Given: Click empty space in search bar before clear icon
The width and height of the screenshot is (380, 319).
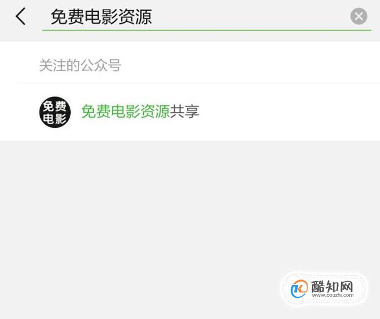Looking at the screenshot, I should tap(251, 16).
